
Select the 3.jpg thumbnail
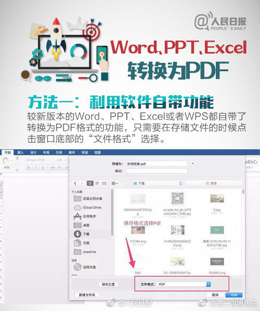pyautogui.click(x=217, y=198)
